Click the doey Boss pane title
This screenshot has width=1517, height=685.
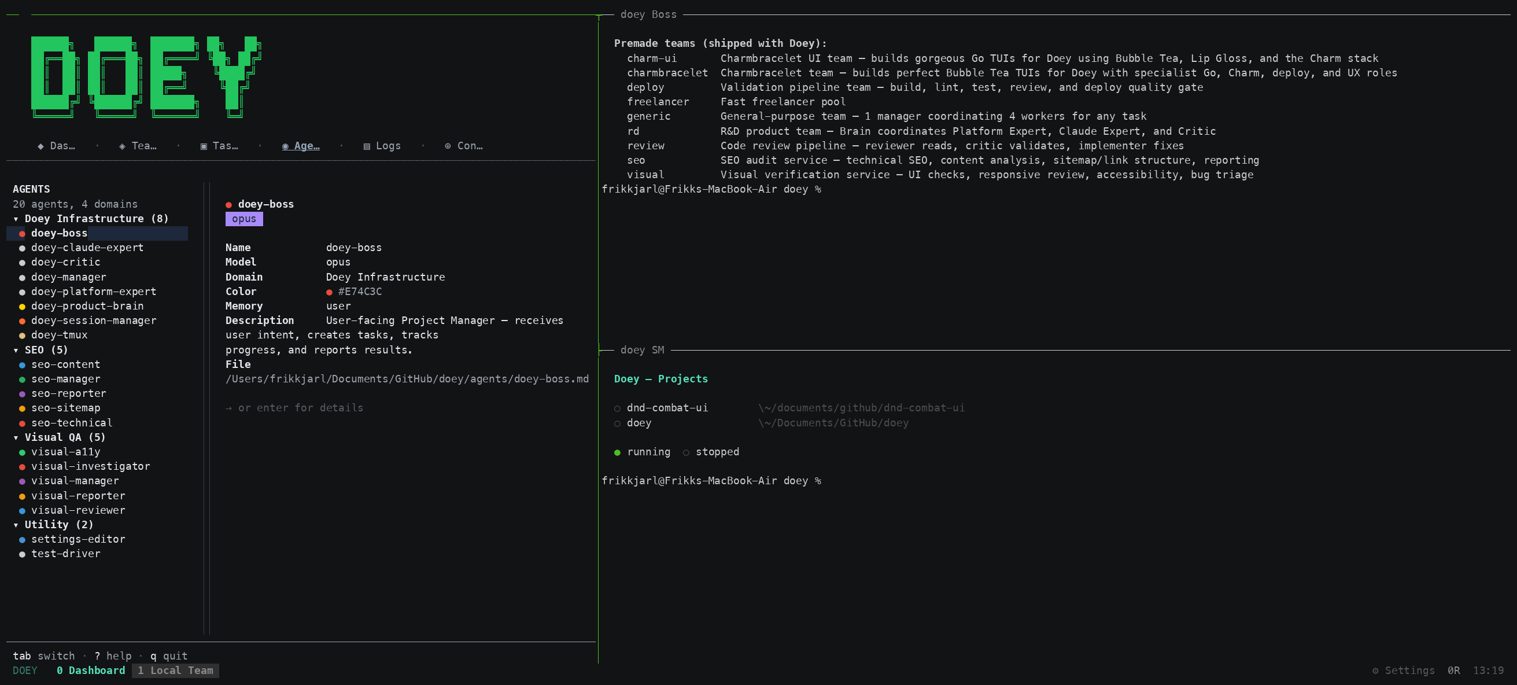click(x=648, y=14)
